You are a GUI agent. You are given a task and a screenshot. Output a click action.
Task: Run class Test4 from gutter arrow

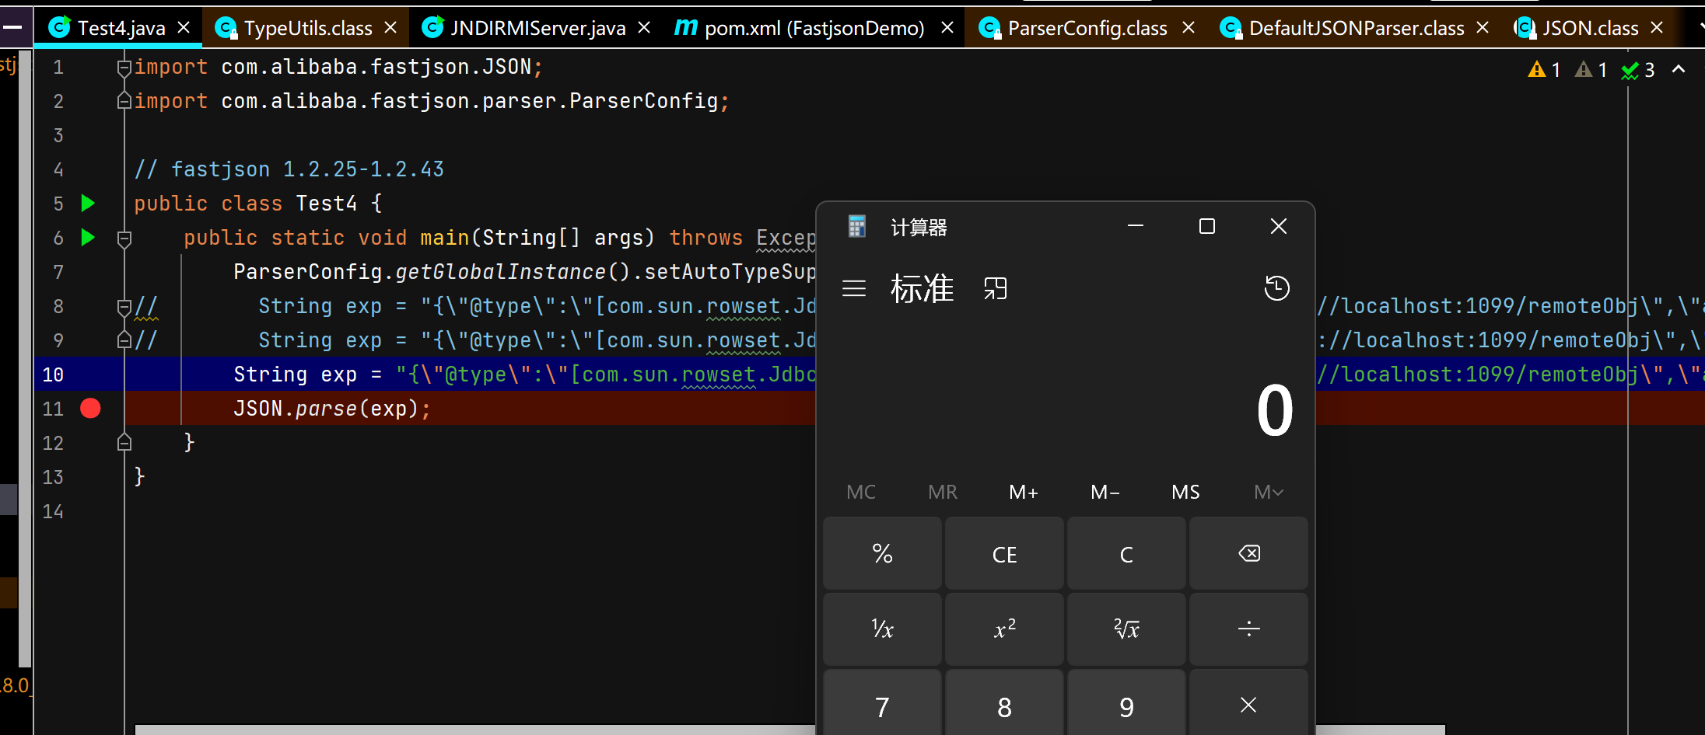88,204
